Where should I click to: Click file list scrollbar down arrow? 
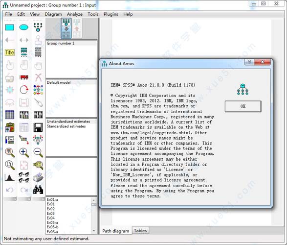(94, 231)
